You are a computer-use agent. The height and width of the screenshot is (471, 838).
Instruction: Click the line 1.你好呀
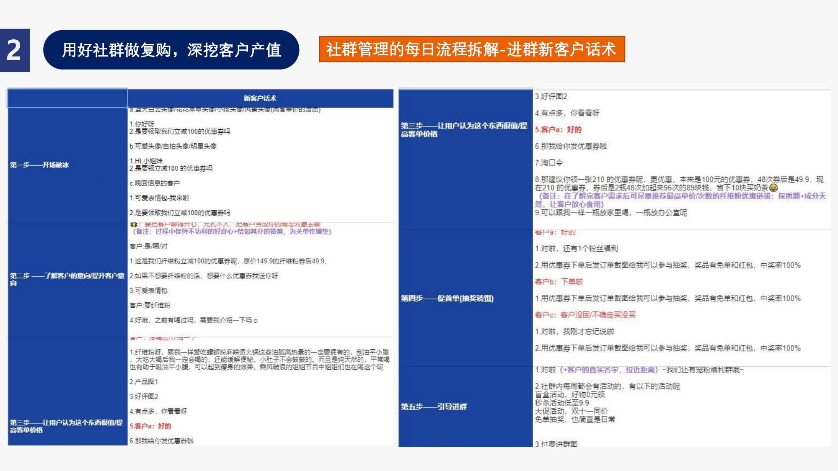[x=142, y=124]
